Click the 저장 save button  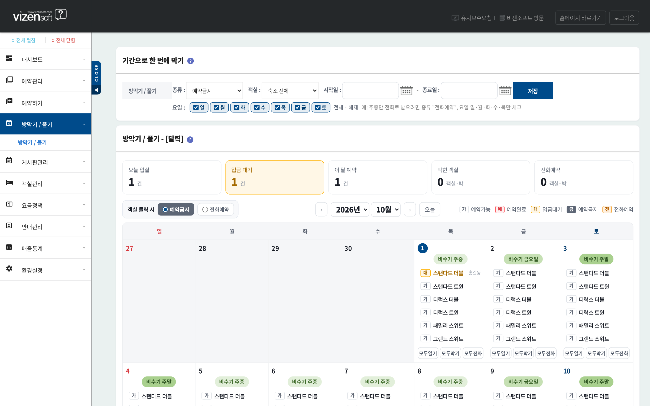tap(533, 91)
